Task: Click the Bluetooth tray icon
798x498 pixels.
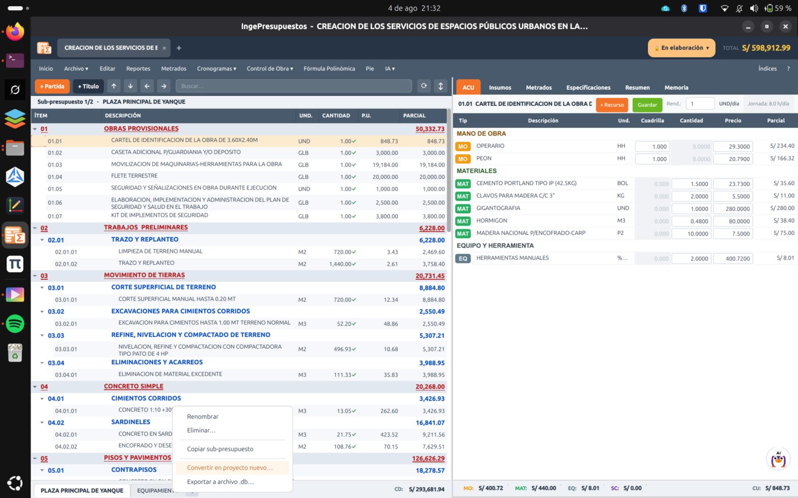Action: coord(684,8)
